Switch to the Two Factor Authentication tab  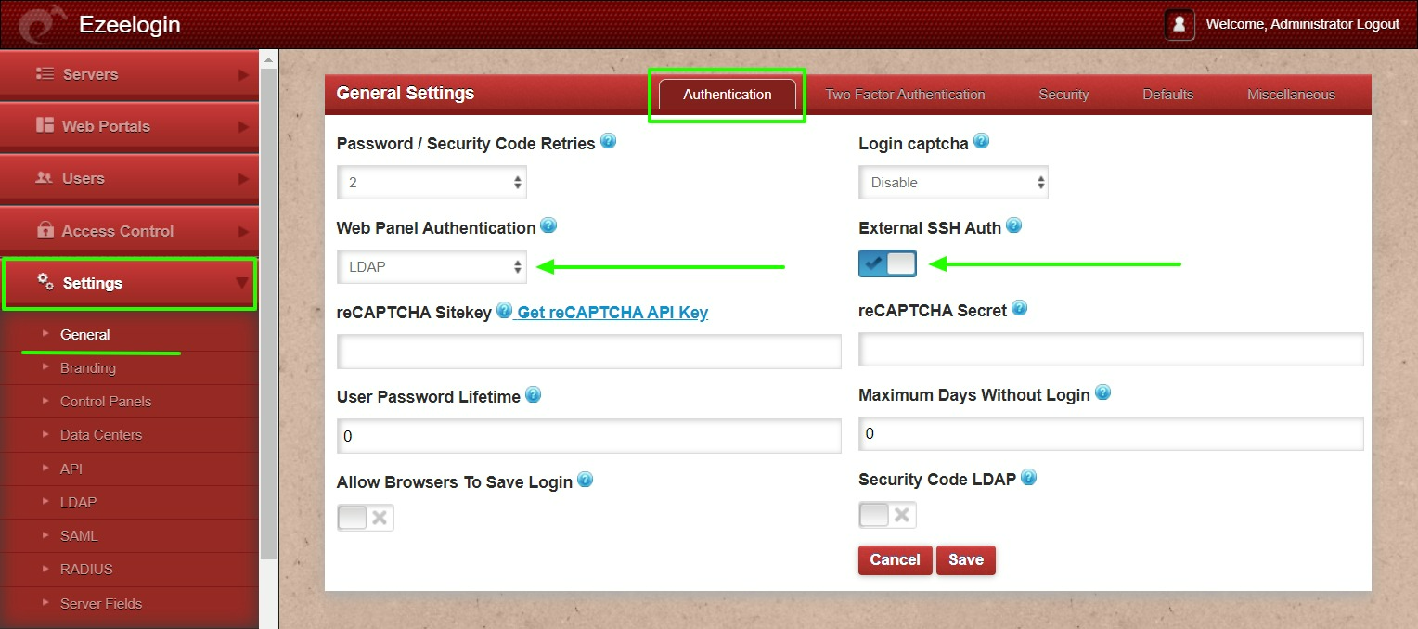tap(905, 95)
